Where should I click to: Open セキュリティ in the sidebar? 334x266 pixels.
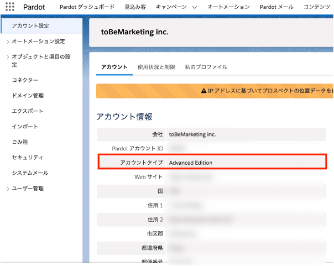(28, 158)
